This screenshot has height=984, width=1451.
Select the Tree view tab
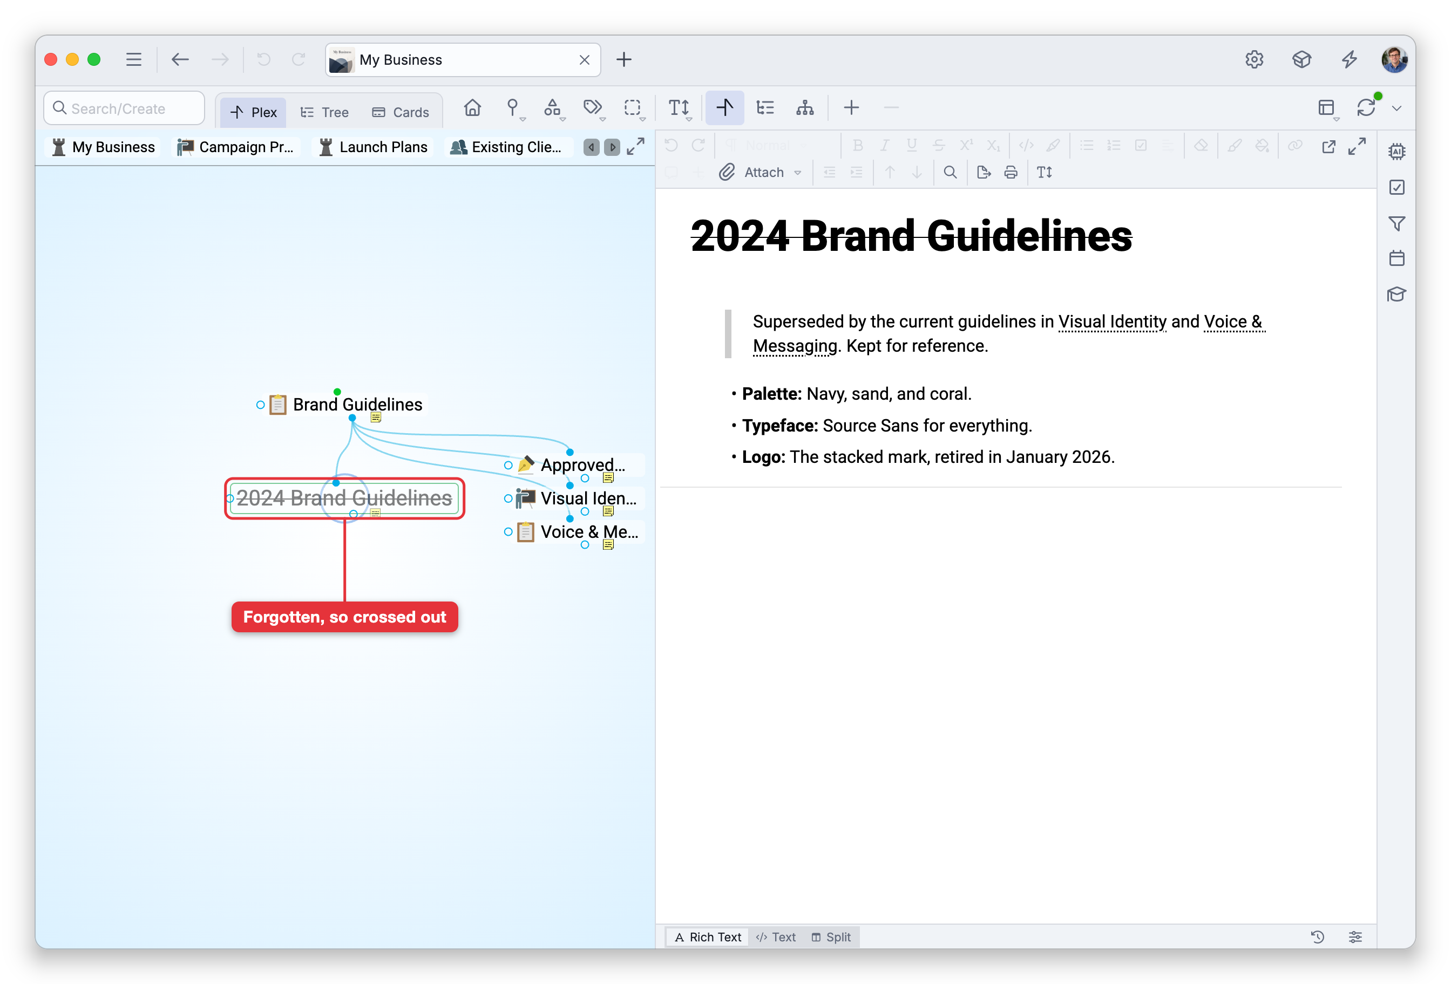click(x=324, y=112)
